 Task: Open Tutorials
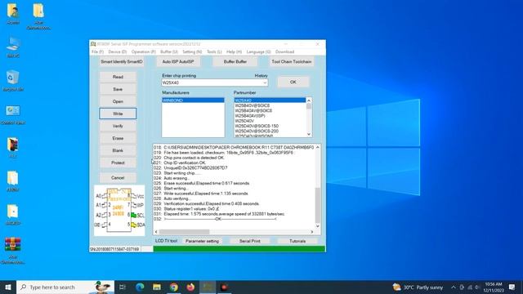(x=297, y=241)
